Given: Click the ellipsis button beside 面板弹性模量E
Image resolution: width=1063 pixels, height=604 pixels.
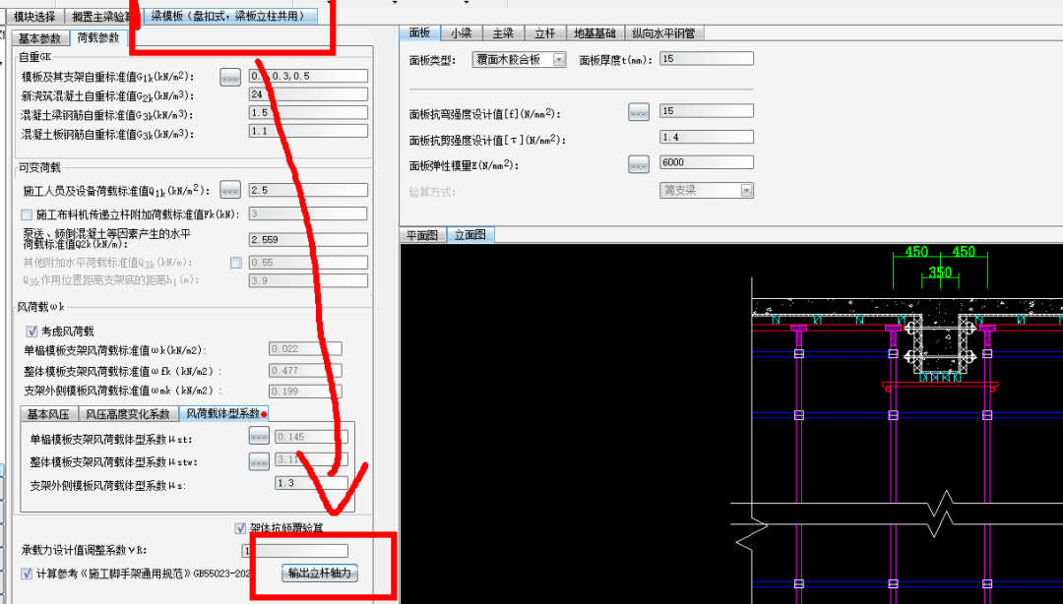Looking at the screenshot, I should pyautogui.click(x=639, y=164).
